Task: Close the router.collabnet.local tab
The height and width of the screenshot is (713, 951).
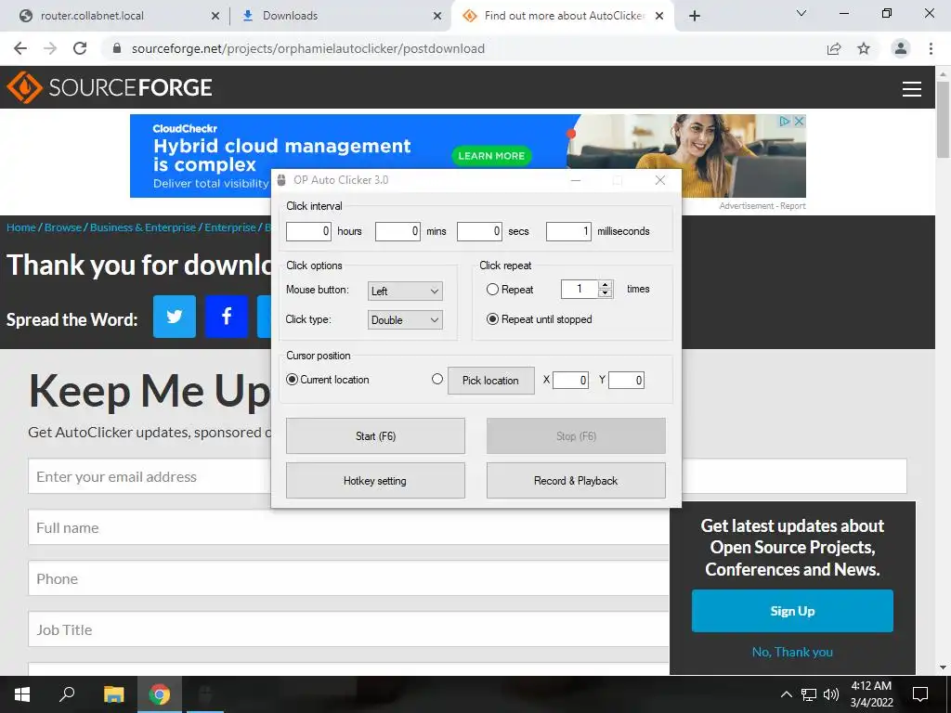Action: [x=215, y=17]
